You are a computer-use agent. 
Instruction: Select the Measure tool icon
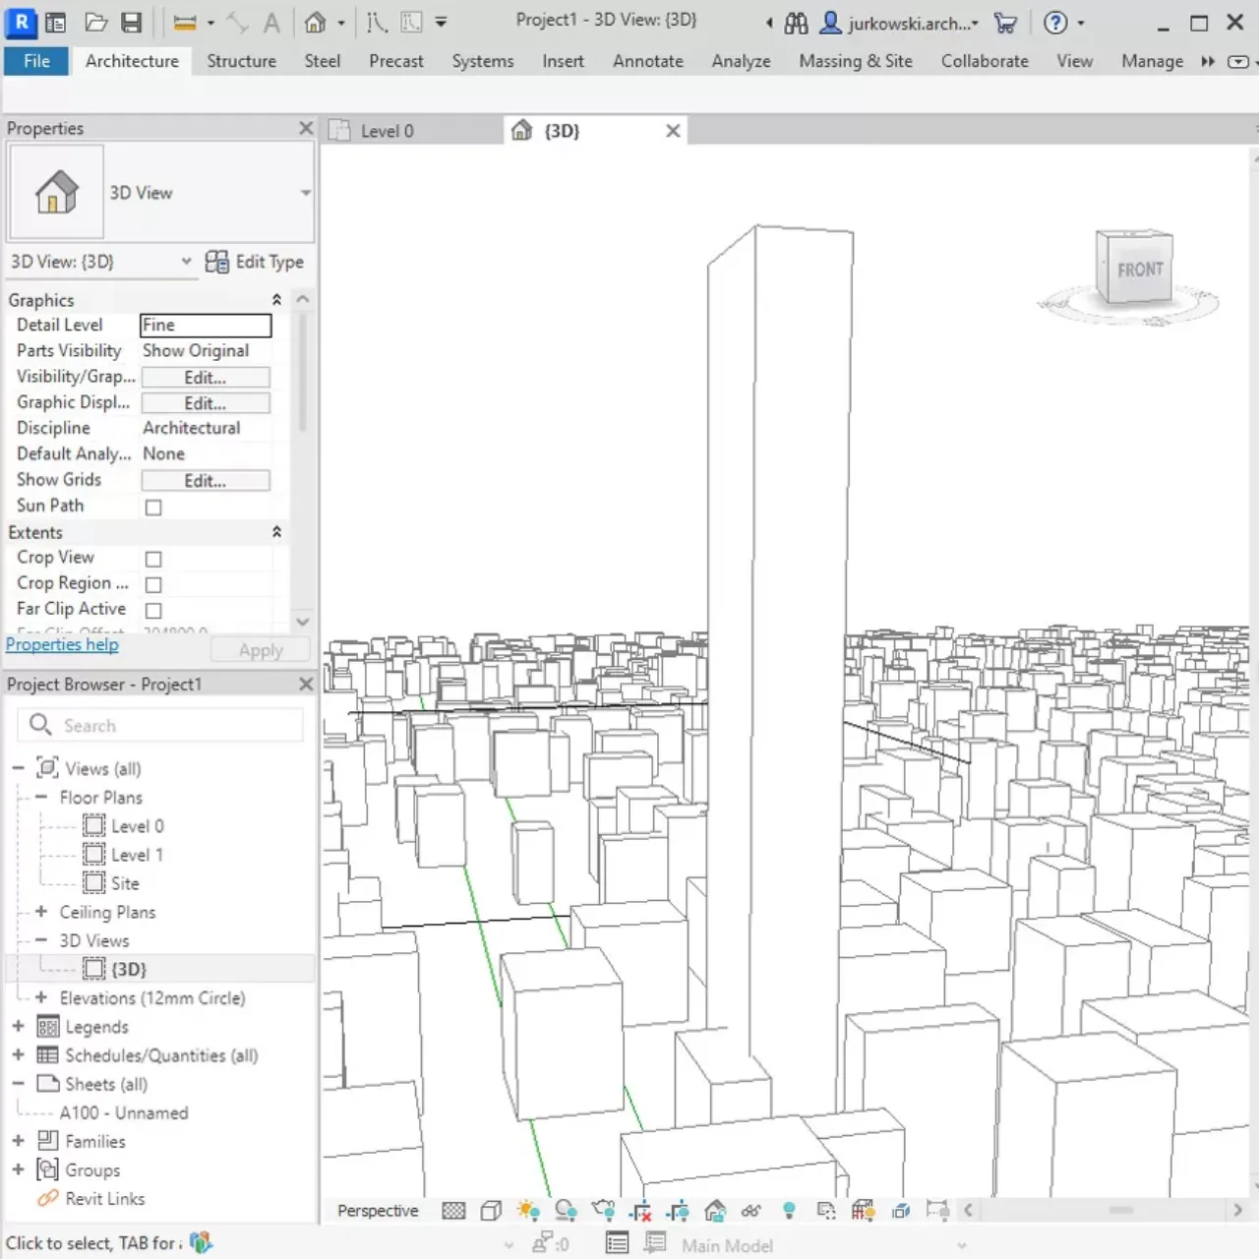pos(185,23)
